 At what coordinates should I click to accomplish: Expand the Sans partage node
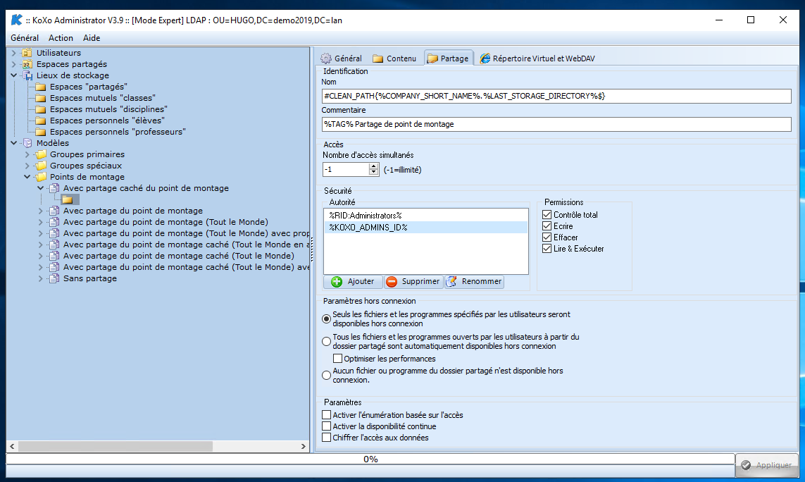point(41,278)
